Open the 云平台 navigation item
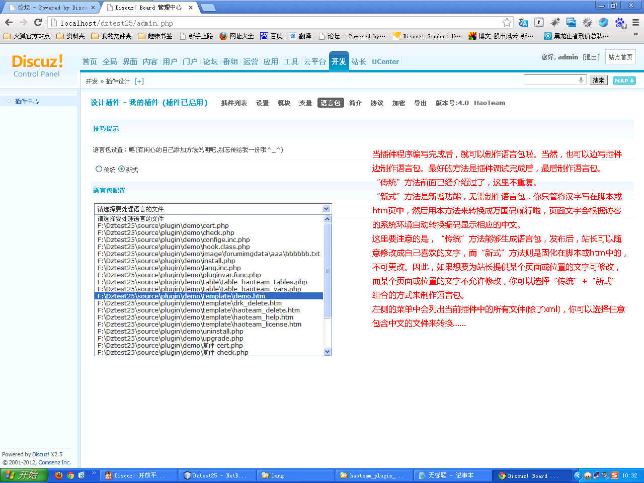644x483 pixels. (x=315, y=61)
